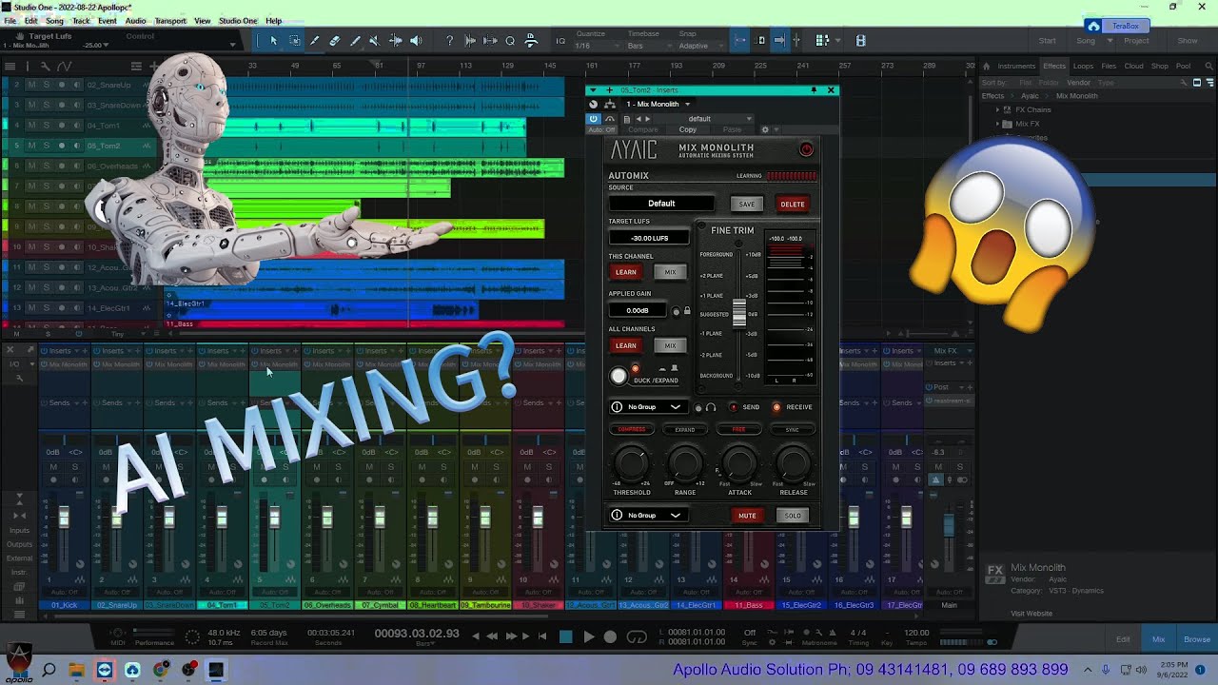Select the Bend tool

click(x=396, y=41)
